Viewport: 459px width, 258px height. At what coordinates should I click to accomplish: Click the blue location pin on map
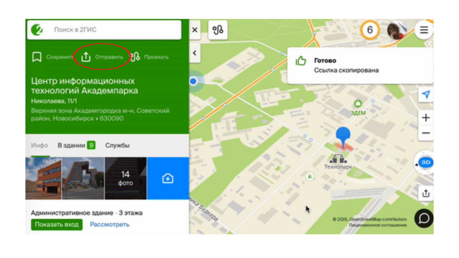coord(343,136)
